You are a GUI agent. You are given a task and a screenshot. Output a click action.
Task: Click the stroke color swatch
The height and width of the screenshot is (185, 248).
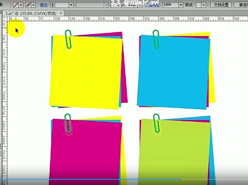pos(28,5)
